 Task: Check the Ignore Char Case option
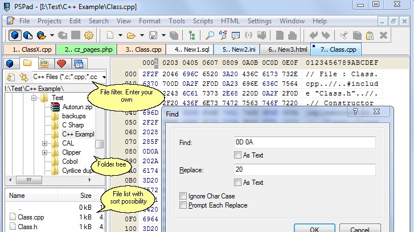pyautogui.click(x=183, y=196)
